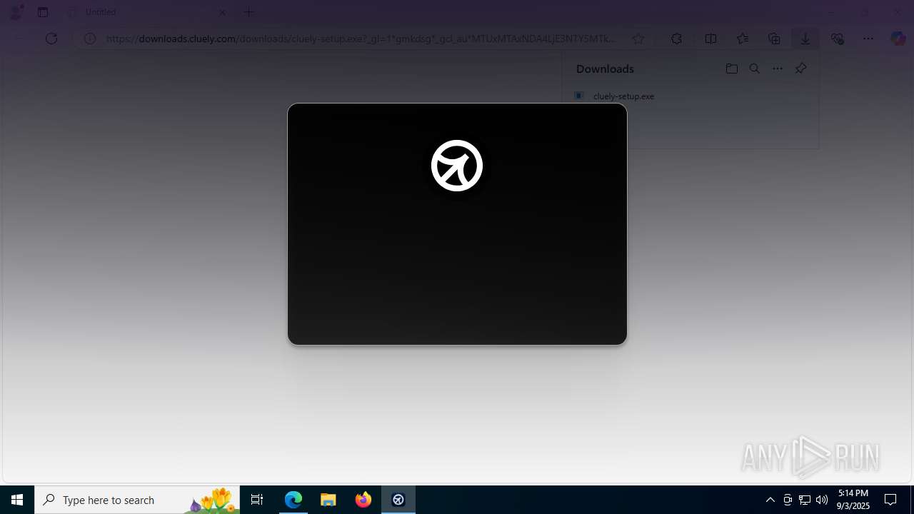This screenshot has width=914, height=514.
Task: Open Split screen icon
Action: coord(710,39)
